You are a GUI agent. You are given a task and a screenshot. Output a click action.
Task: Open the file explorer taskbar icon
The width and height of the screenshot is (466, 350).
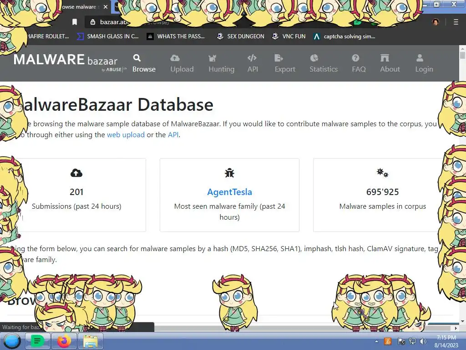pyautogui.click(x=91, y=341)
